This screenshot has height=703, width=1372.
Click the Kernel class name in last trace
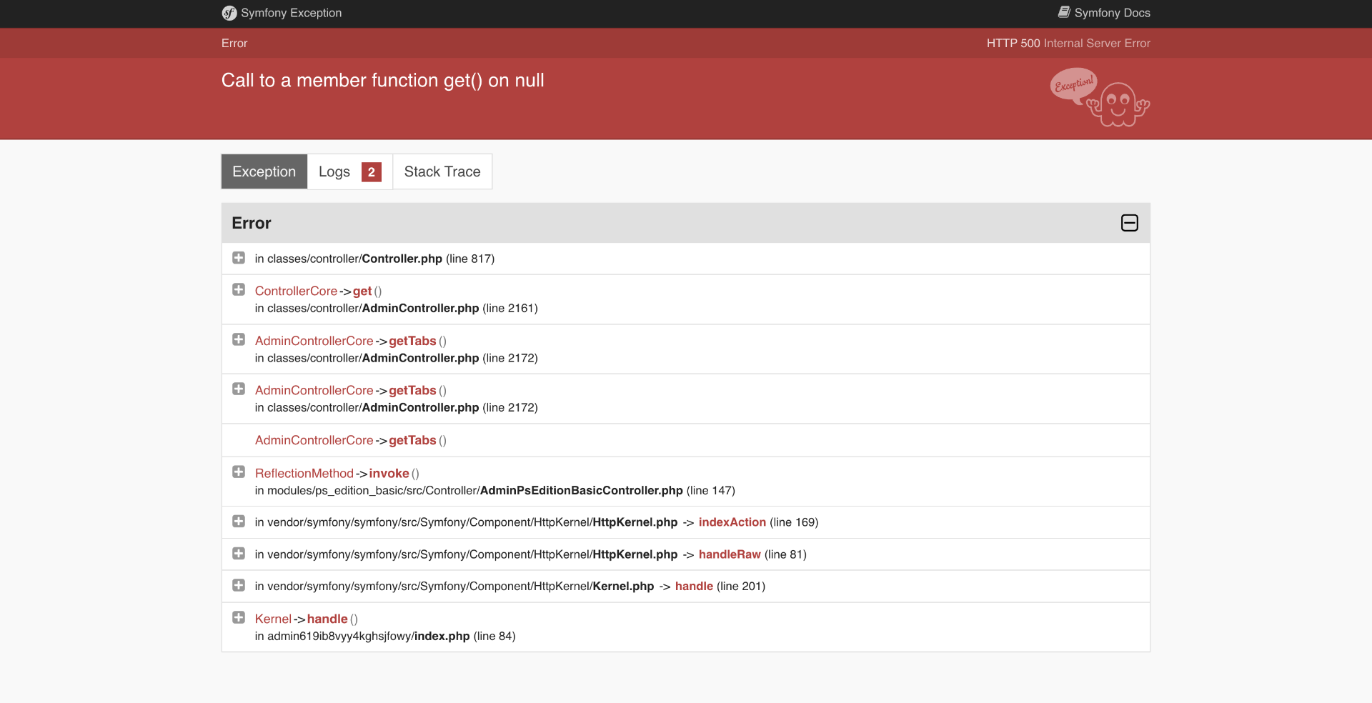pos(273,619)
